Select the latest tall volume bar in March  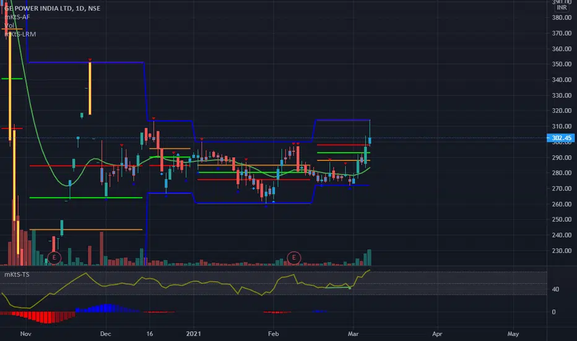tap(369, 257)
